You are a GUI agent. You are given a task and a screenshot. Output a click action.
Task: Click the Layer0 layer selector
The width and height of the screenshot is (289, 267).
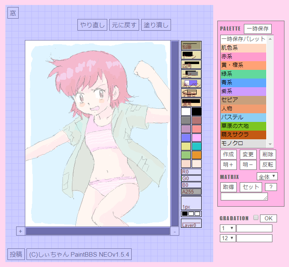191,224
